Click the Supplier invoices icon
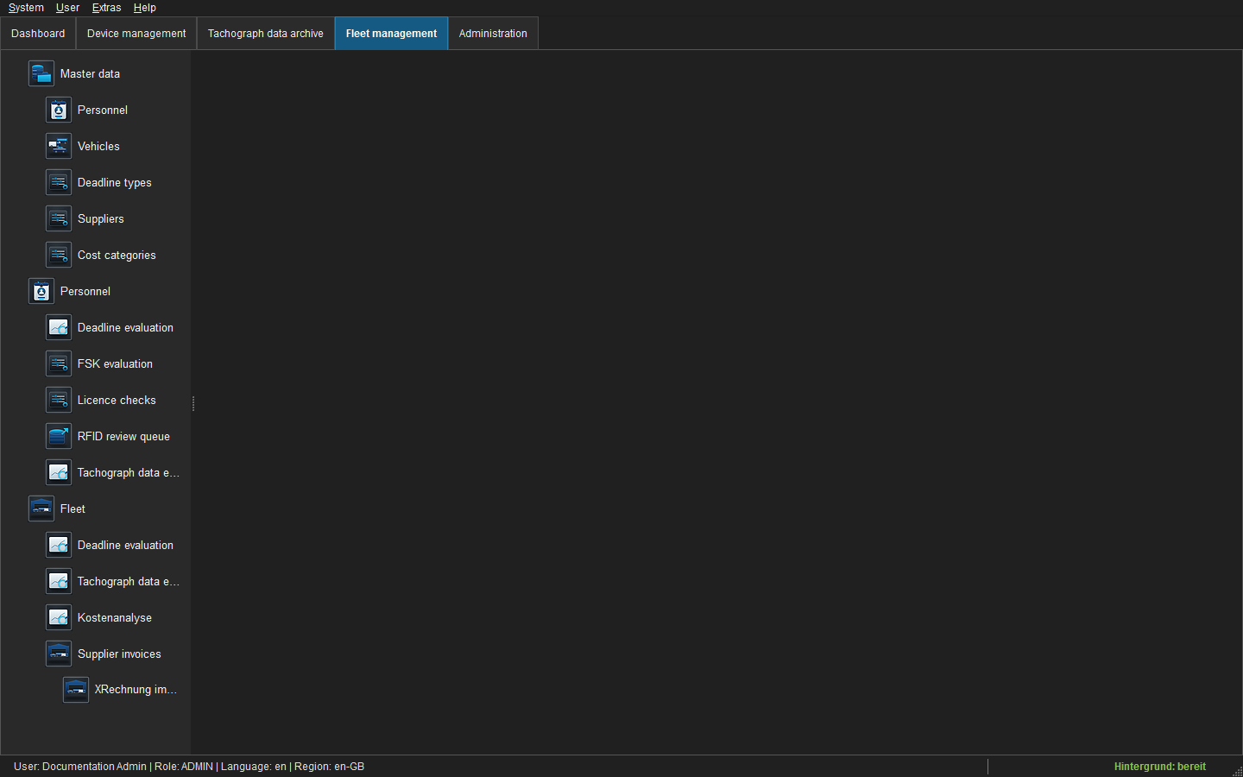 coord(59,654)
